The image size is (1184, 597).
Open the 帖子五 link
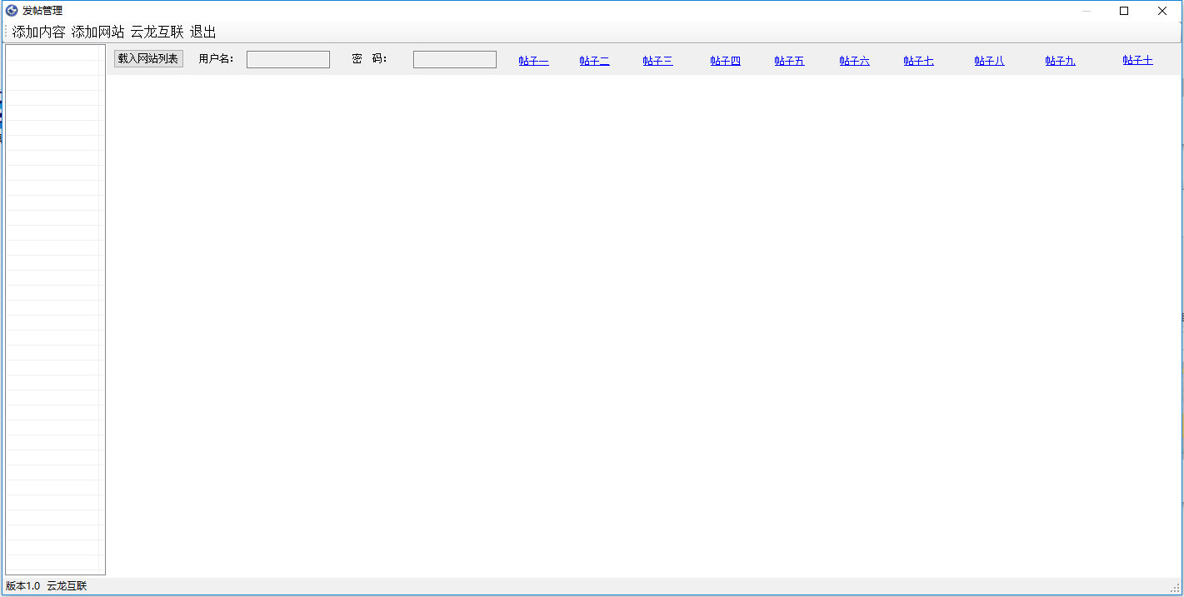789,61
